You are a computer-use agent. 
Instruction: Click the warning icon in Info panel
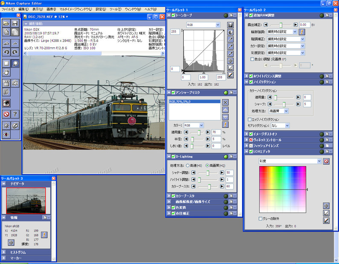pyautogui.click(x=44, y=235)
